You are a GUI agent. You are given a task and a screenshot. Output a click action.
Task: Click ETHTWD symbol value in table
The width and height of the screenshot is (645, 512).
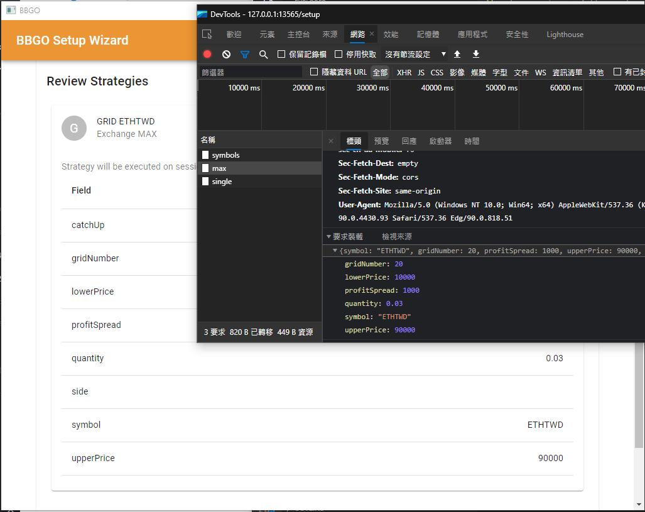pos(545,425)
